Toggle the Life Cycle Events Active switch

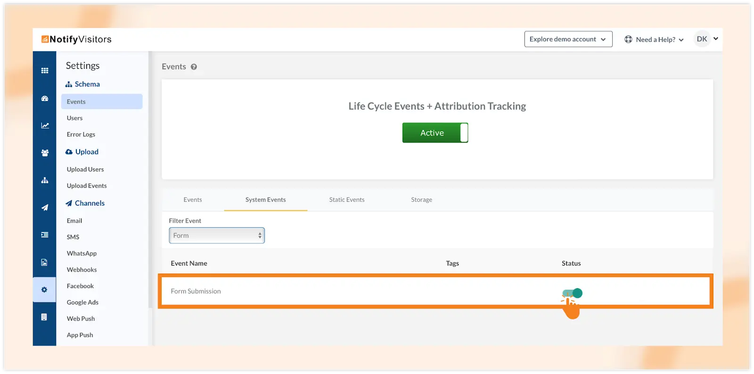coord(435,133)
